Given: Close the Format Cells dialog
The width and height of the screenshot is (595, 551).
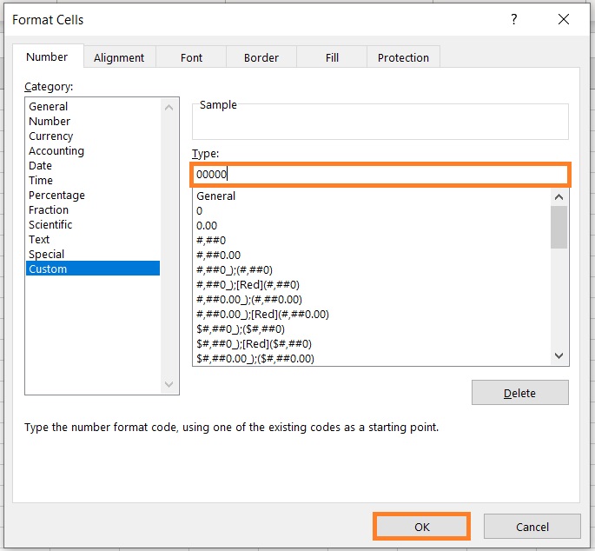Looking at the screenshot, I should 564,19.
